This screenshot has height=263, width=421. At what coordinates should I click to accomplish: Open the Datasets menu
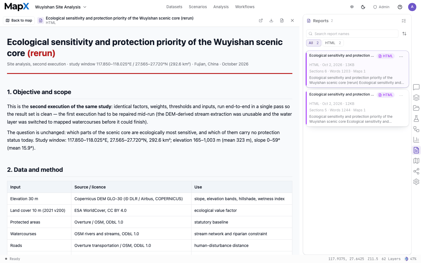[x=174, y=7]
